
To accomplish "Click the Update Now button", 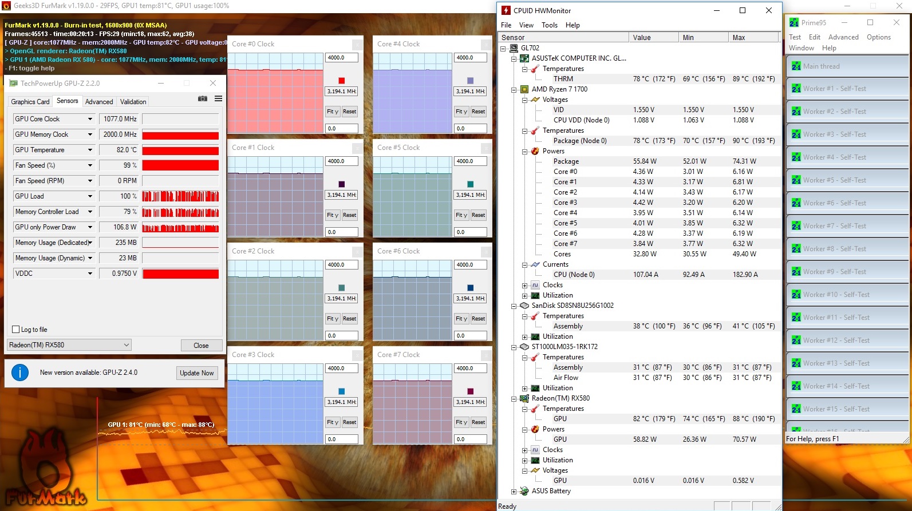I will click(x=197, y=373).
